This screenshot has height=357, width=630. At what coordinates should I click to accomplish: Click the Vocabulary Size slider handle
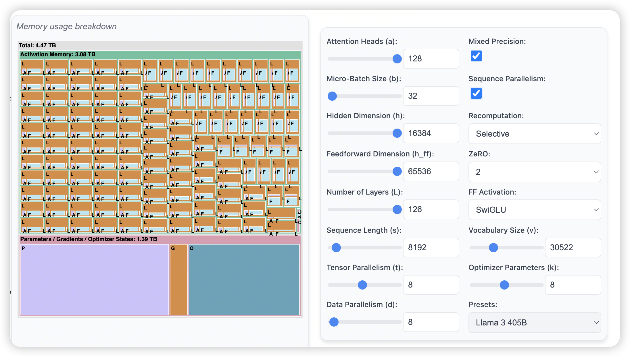coord(493,248)
